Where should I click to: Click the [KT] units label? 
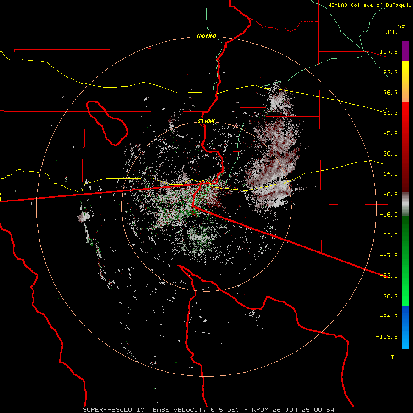(x=392, y=32)
